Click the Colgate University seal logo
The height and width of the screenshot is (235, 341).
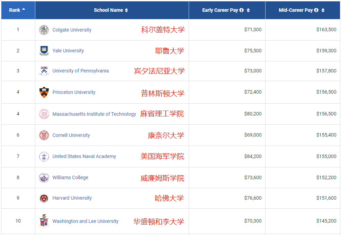point(44,30)
